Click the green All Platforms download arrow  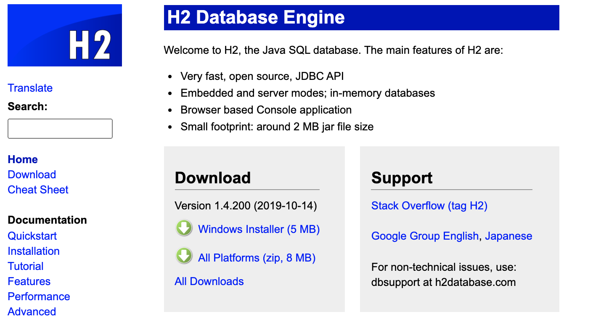click(184, 256)
